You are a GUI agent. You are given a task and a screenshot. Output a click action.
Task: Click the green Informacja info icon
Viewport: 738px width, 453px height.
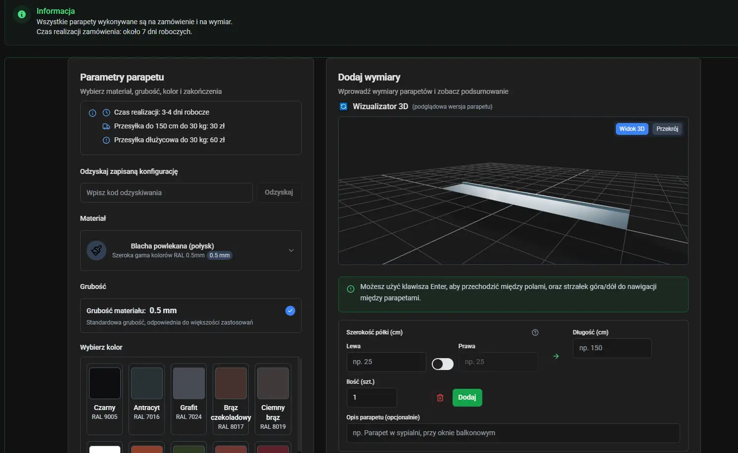coord(22,14)
